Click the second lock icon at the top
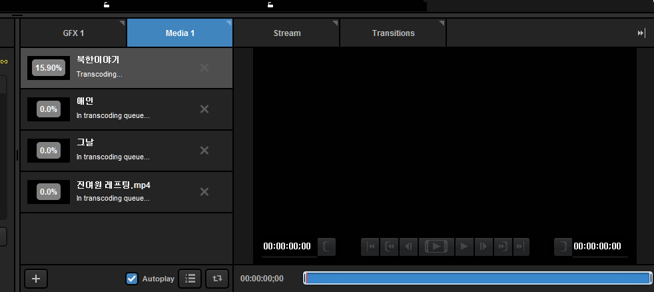Screen dimensions: 654x292 [x=270, y=5]
